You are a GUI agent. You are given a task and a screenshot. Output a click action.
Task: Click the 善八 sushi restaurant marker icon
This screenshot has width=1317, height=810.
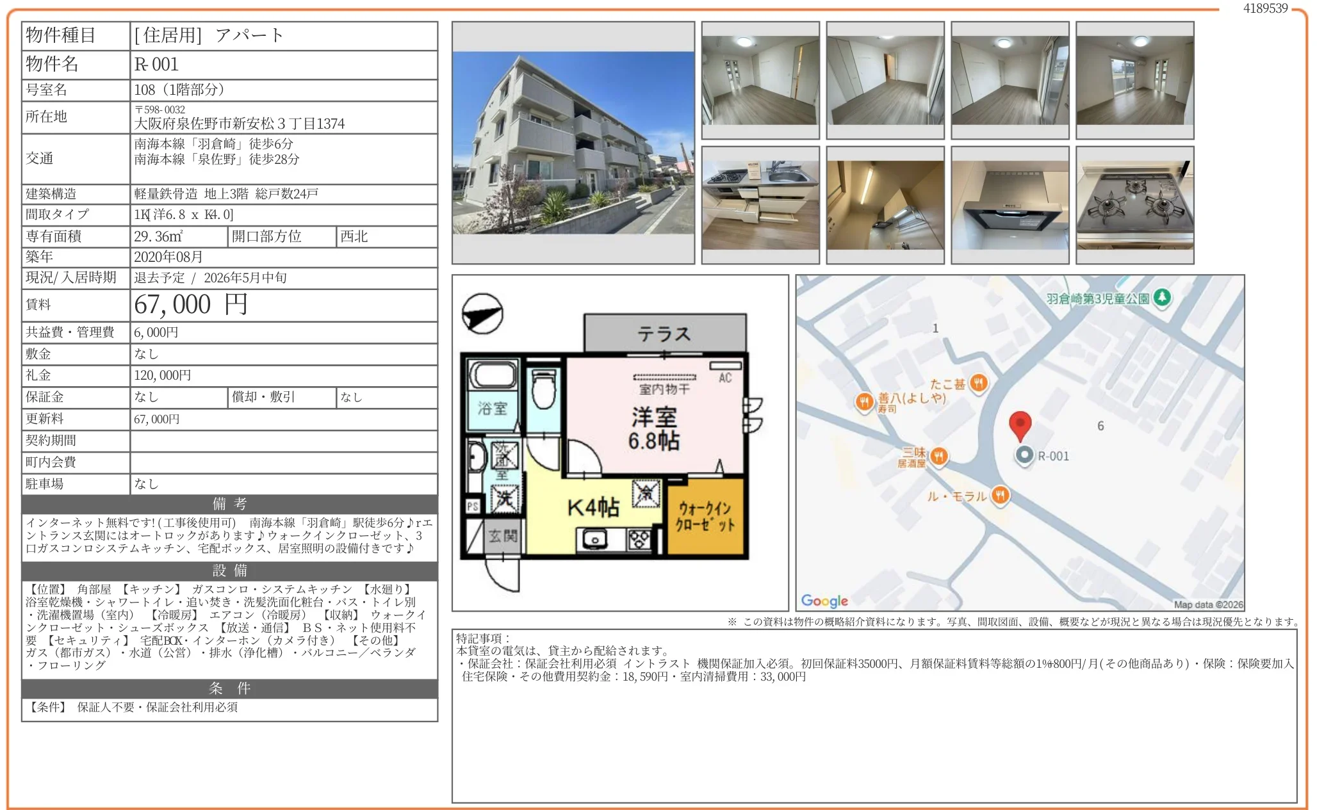tap(864, 401)
